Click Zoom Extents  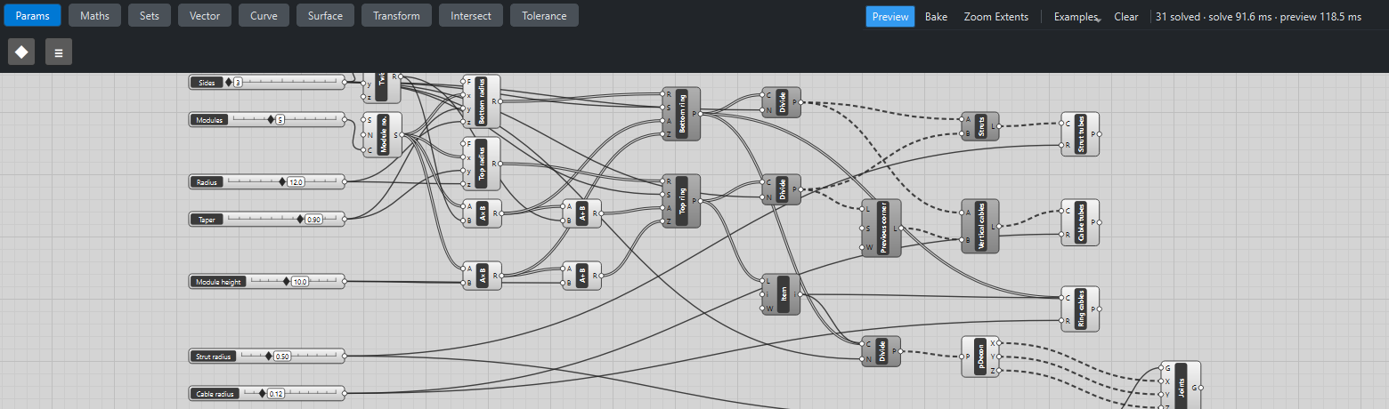(x=995, y=17)
